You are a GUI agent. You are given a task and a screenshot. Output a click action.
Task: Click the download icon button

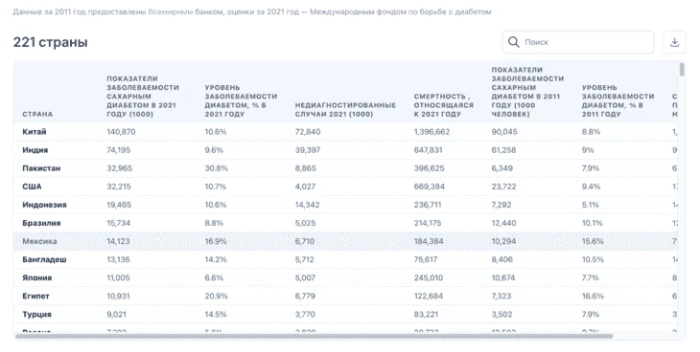point(674,42)
